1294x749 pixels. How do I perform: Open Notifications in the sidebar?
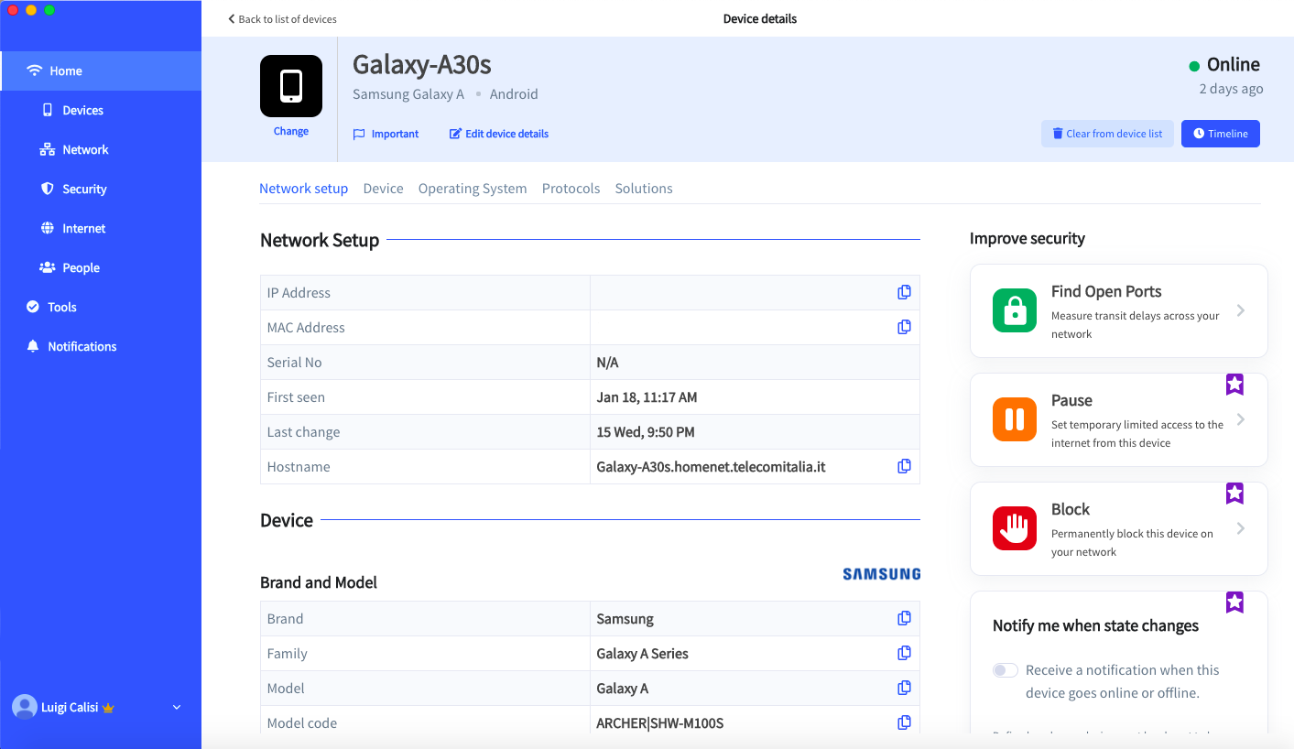pyautogui.click(x=101, y=346)
